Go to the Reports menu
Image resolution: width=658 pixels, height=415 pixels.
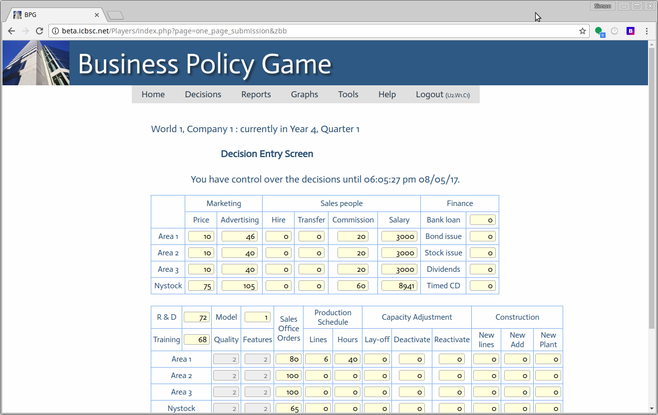[256, 94]
